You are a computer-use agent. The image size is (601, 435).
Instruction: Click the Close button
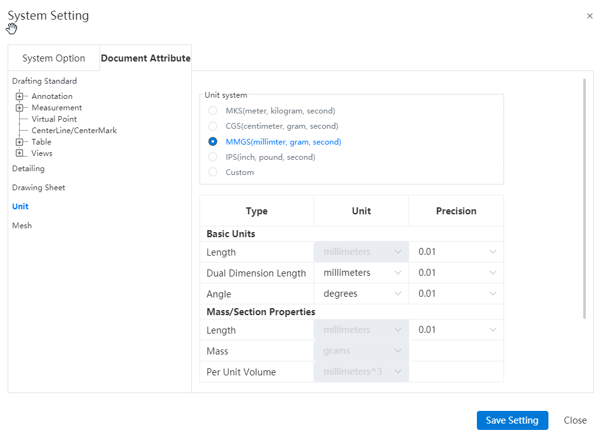[x=575, y=420]
